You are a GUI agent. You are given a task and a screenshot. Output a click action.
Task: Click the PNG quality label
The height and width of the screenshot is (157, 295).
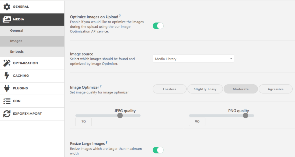(x=239, y=111)
